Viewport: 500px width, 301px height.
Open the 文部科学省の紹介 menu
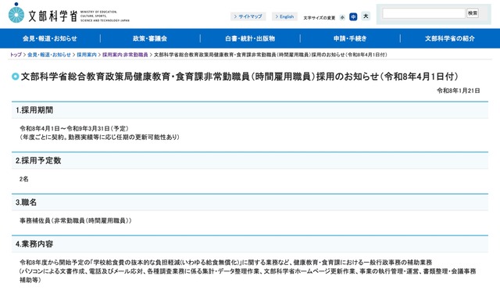coord(450,38)
